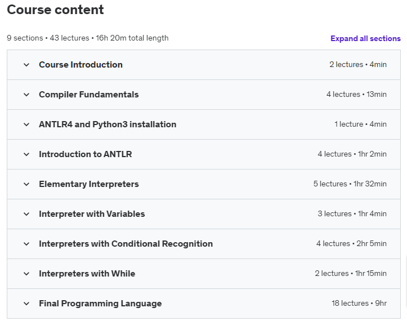This screenshot has width=407, height=321.
Task: Expand the Compiler Fundamentals section chevron
Action: (26, 95)
